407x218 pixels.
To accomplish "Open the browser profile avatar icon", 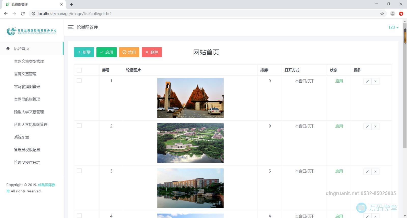I will 393,14.
